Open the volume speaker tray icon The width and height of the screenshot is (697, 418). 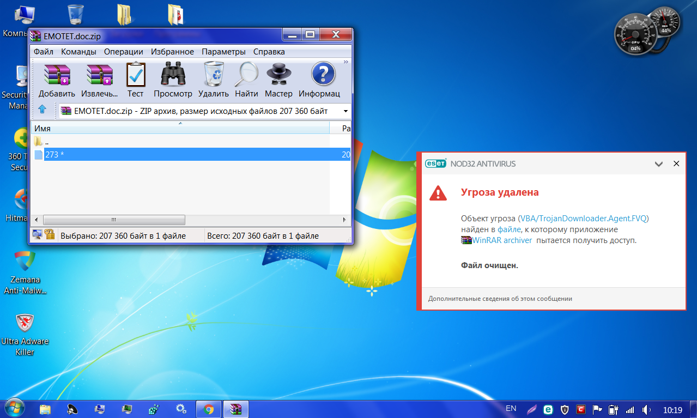click(x=647, y=409)
